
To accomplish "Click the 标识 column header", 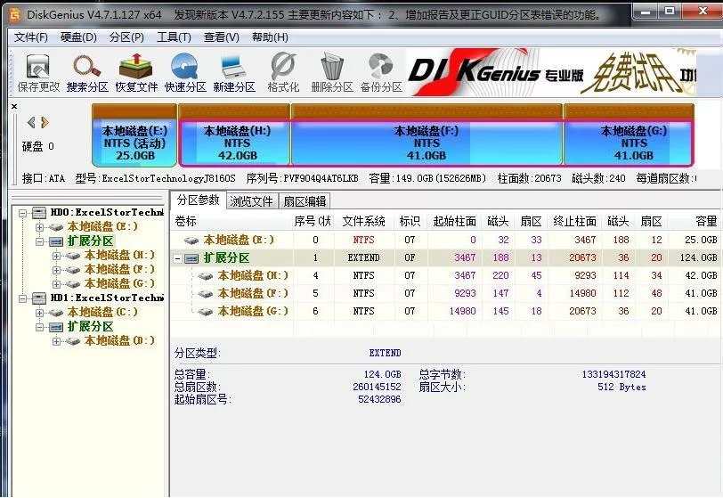I will pos(410,222).
